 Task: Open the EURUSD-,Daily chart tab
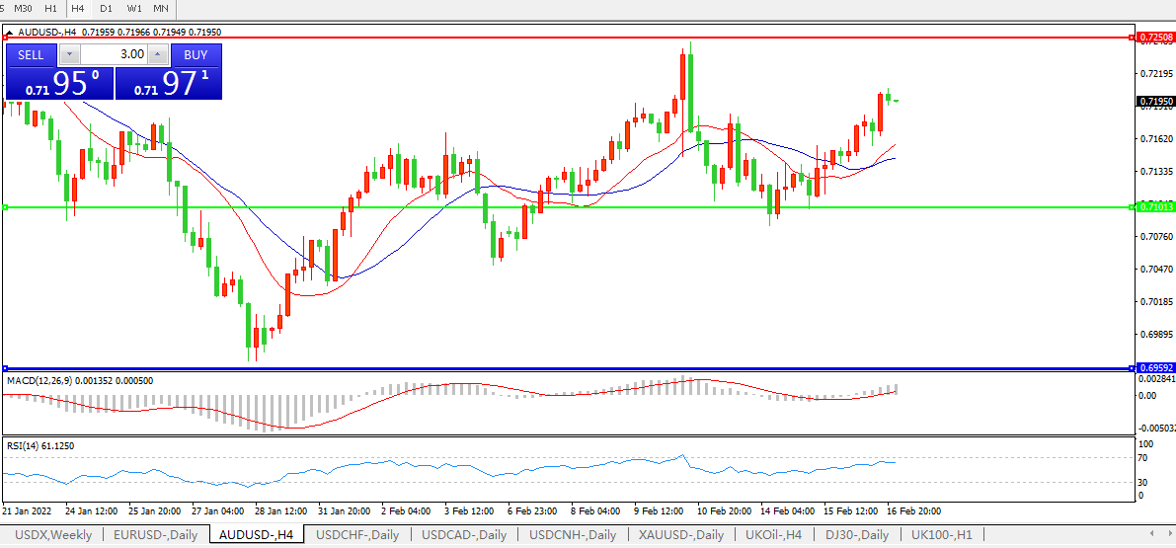155,535
